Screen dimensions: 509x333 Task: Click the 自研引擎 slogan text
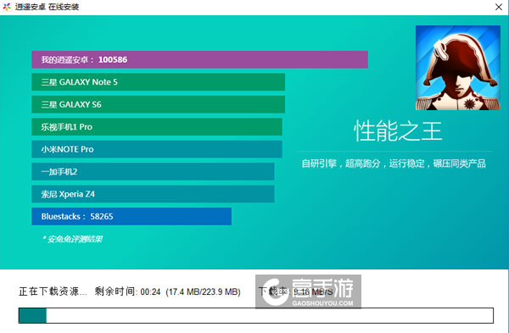(394, 164)
